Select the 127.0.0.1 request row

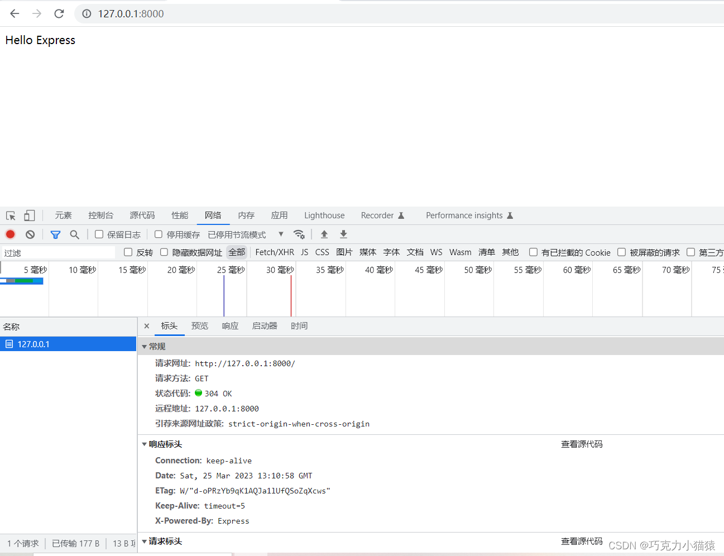(68, 344)
